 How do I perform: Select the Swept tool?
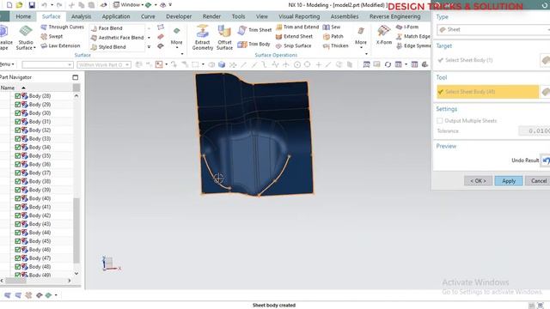(52, 36)
